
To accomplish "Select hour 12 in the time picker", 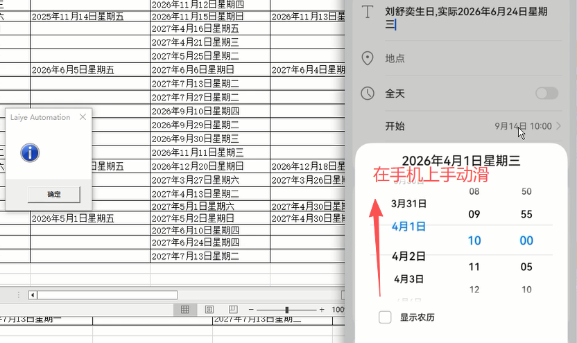I will coord(474,290).
